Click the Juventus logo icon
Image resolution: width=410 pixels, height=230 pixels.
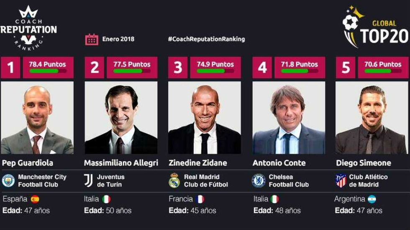[88, 180]
